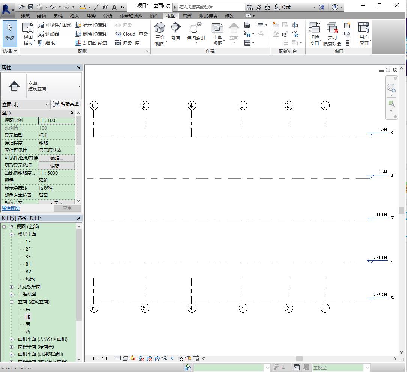Click the binoculars search icon
Viewport: 407px width, 372px height.
click(x=249, y=7)
